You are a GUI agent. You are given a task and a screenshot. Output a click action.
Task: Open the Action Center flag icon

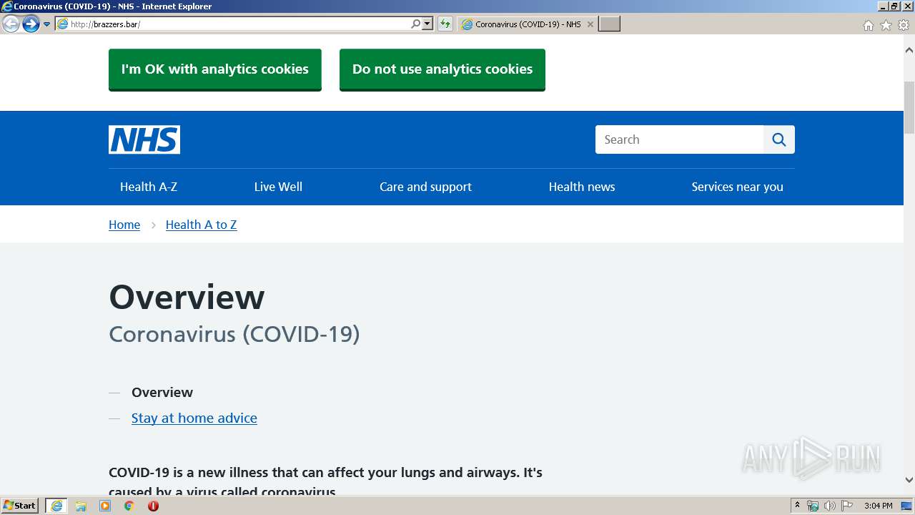point(847,506)
